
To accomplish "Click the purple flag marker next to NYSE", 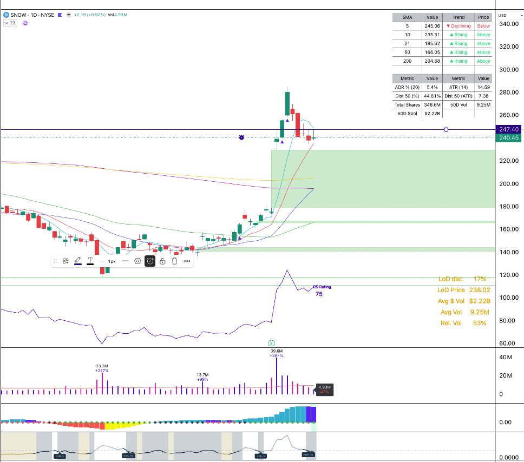I will point(60,15).
